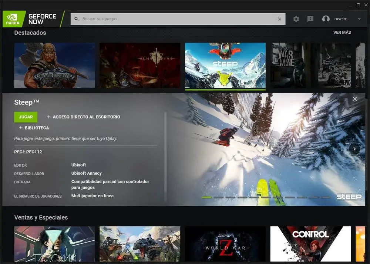This screenshot has width=370, height=264.
Task: Select the last carousel indicator dash
Action: [x=326, y=197]
